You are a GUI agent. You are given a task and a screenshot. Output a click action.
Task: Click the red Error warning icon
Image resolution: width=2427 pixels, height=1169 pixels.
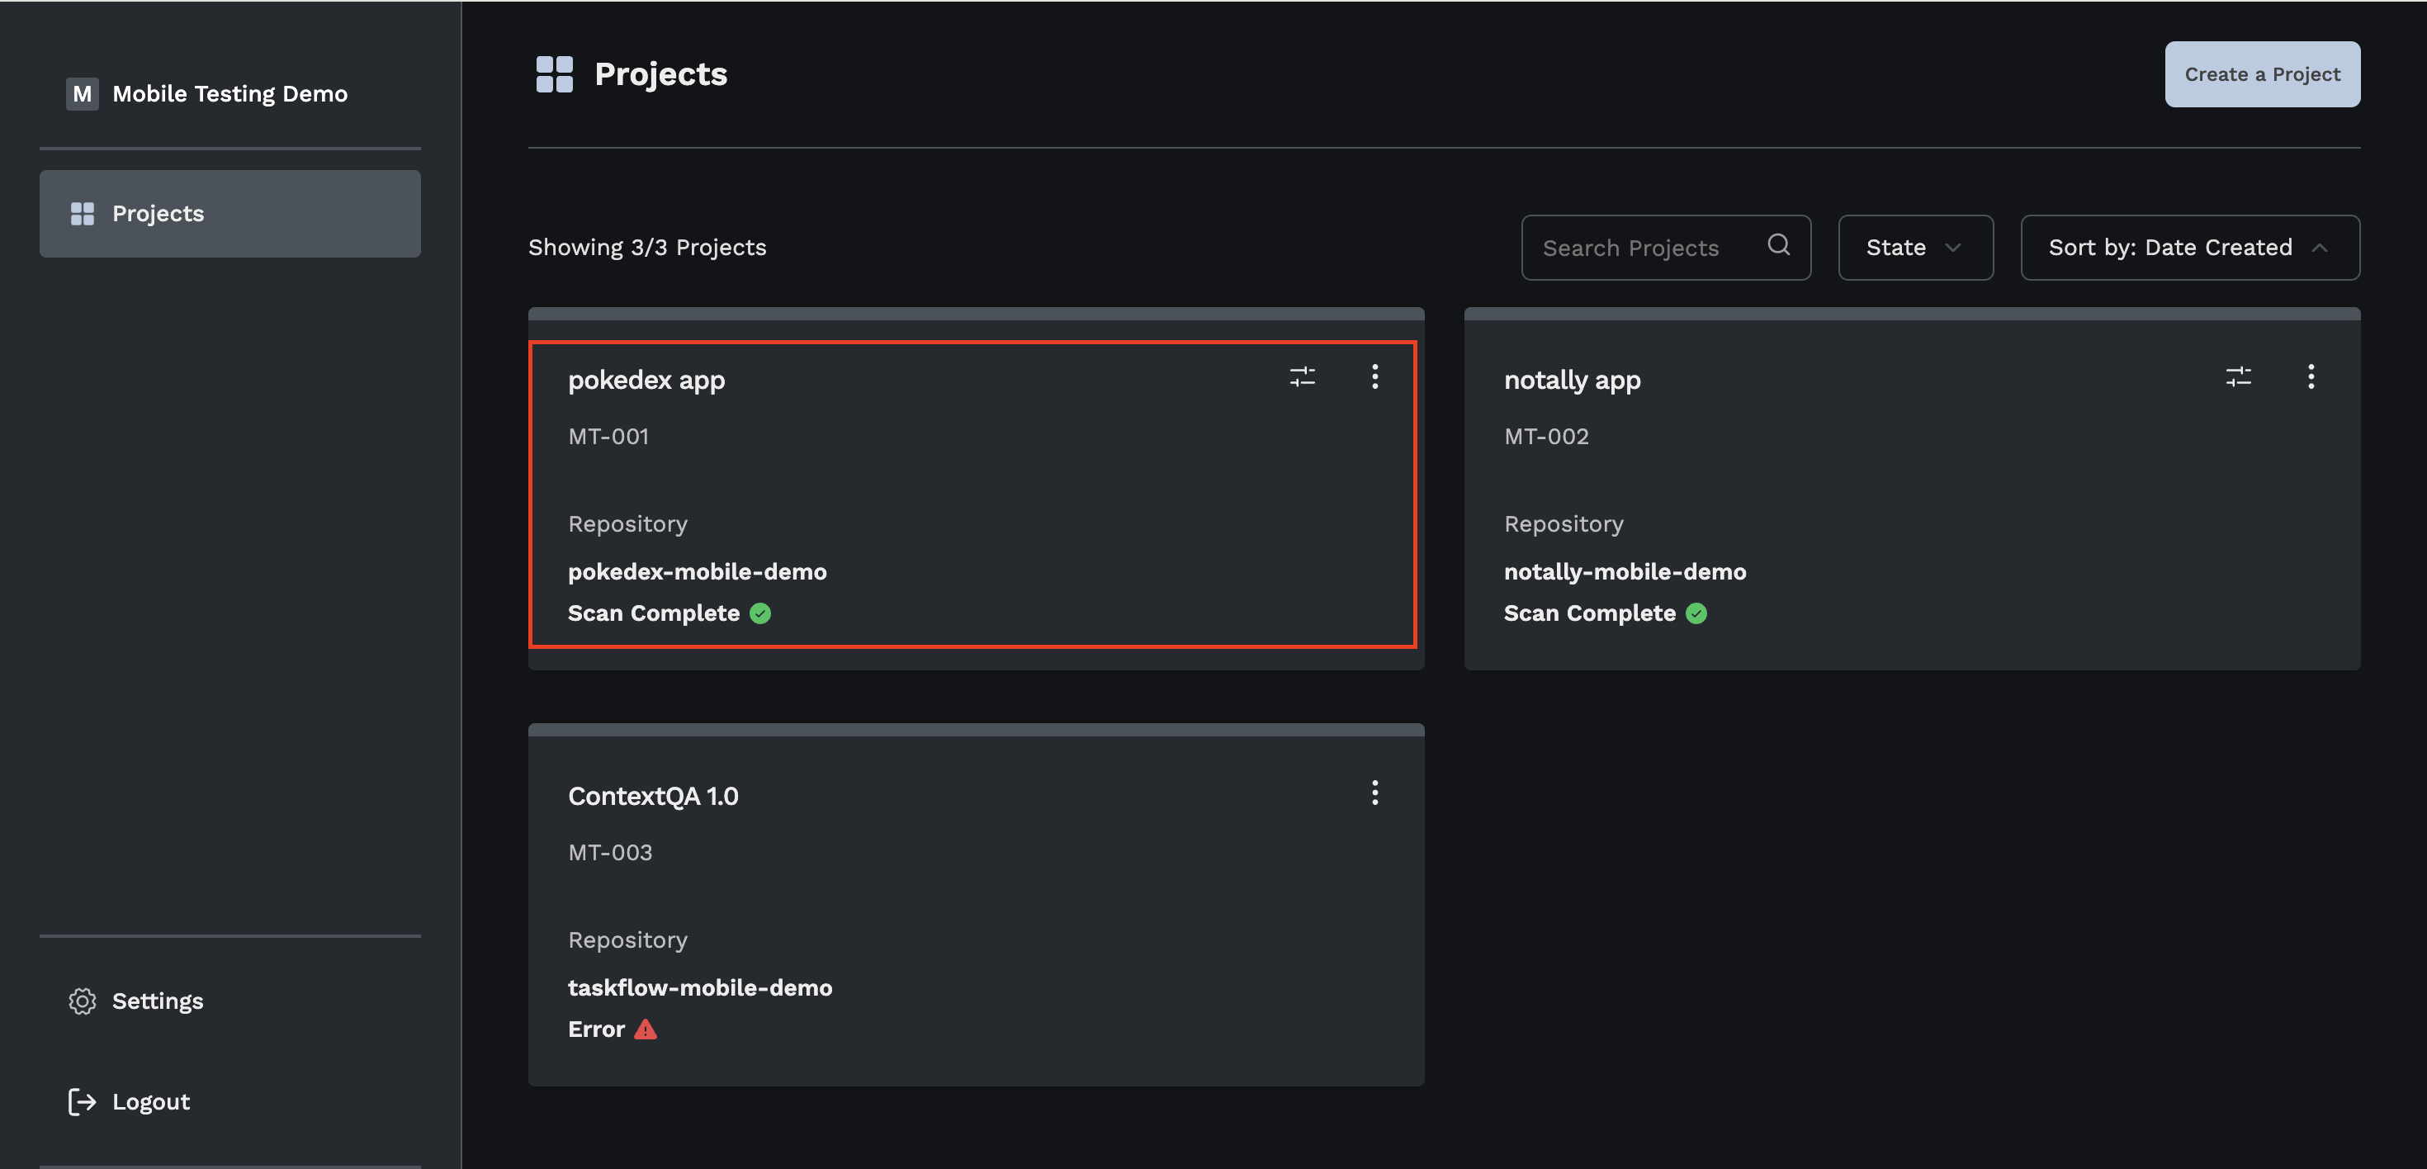[x=646, y=1029]
